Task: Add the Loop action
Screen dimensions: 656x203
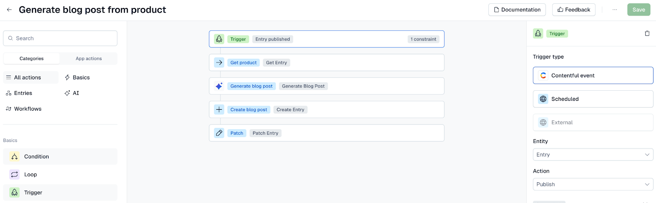Action: [x=60, y=174]
